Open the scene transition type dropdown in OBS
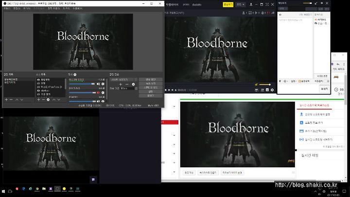The height and width of the screenshot is (197, 350). pyautogui.click(x=123, y=79)
